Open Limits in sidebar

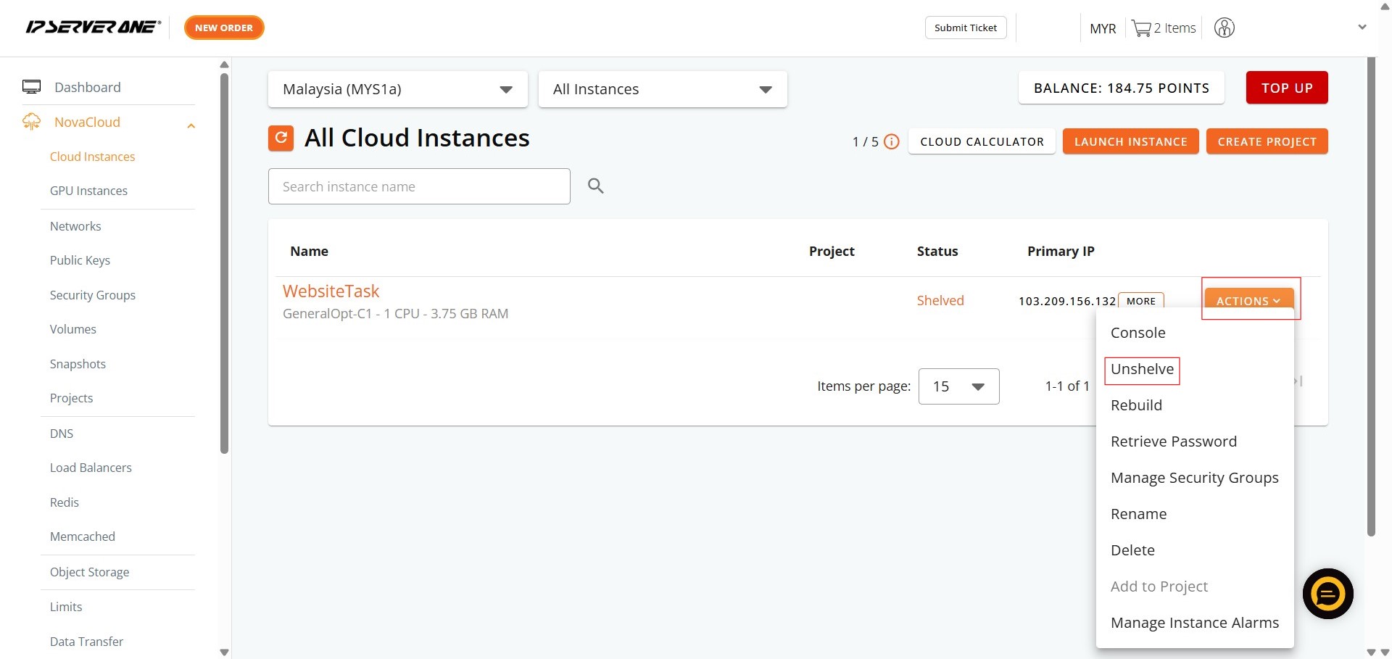point(65,607)
